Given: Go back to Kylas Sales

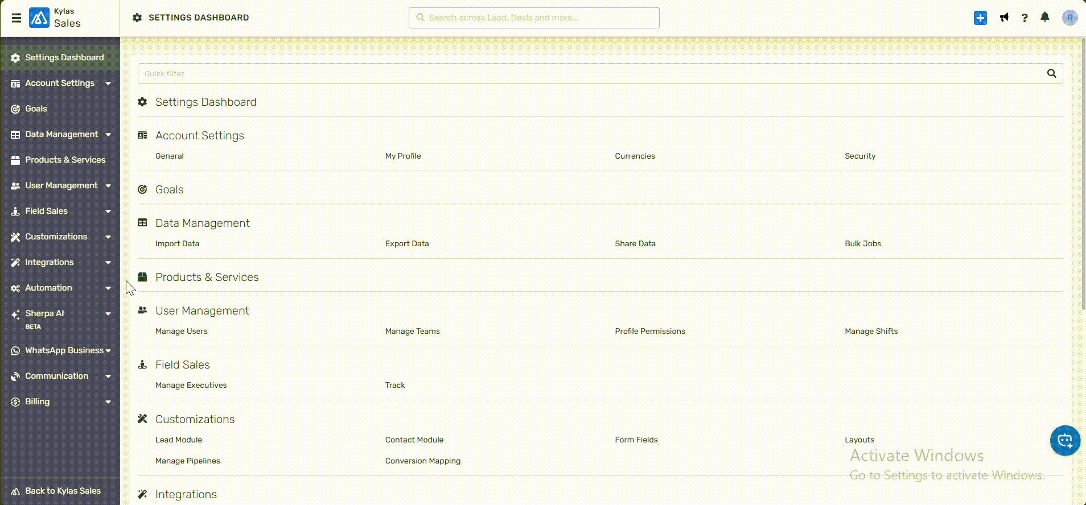Looking at the screenshot, I should coord(60,491).
